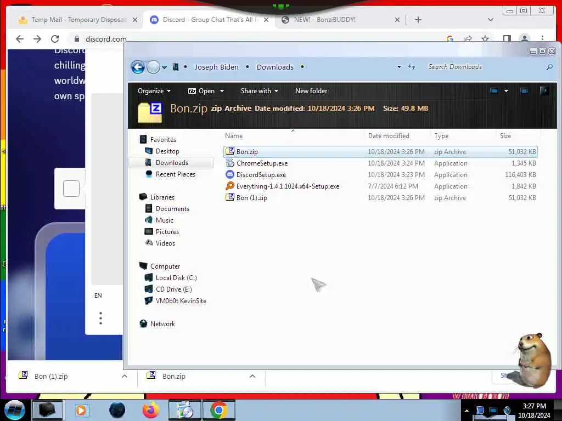The height and width of the screenshot is (421, 562).
Task: Open Desktop in navigation pane
Action: [167, 151]
